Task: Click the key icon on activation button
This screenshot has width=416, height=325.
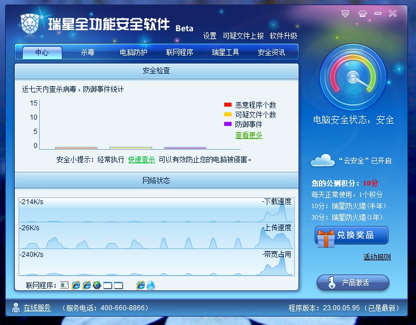Action: click(331, 282)
